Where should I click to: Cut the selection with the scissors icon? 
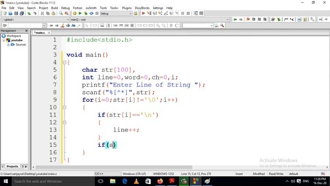(42, 13)
